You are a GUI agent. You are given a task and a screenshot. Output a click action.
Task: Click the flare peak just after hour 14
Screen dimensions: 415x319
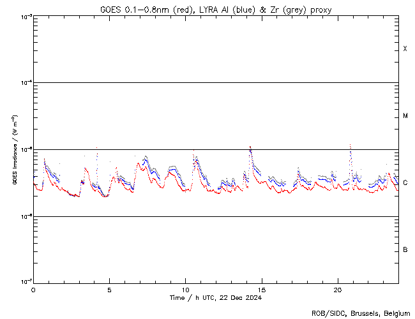(250, 147)
